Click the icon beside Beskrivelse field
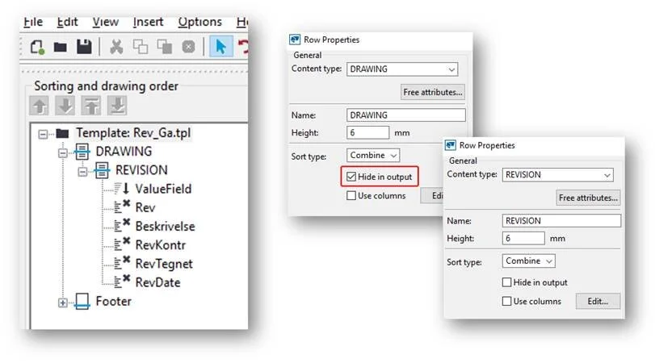 click(x=122, y=226)
